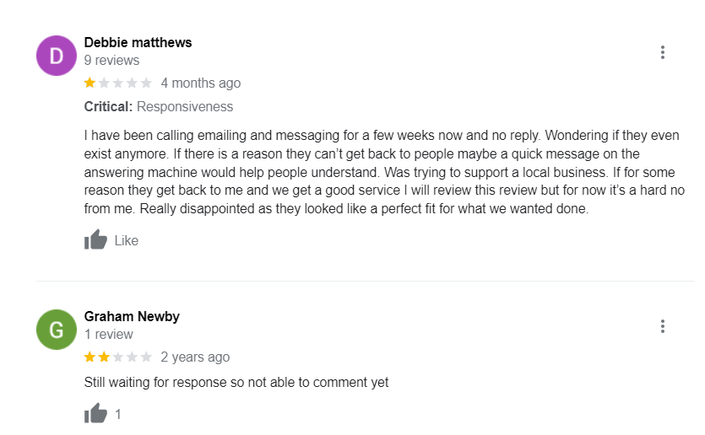Click Graham's 'Still waiting for response' text
The height and width of the screenshot is (435, 705).
[x=236, y=382]
